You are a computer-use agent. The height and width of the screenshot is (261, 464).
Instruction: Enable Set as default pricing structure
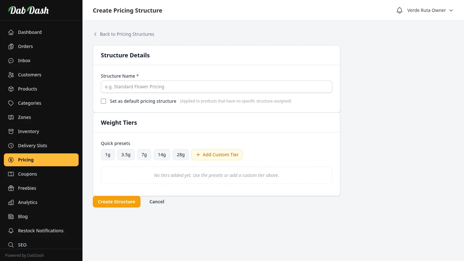coord(103,101)
